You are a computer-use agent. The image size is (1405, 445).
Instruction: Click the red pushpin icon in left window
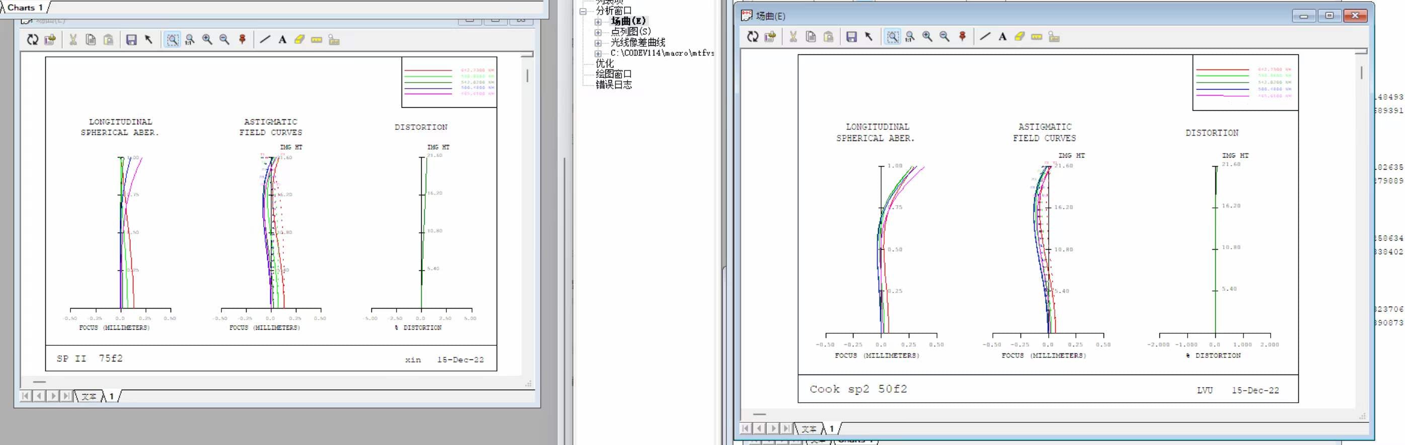coord(242,40)
